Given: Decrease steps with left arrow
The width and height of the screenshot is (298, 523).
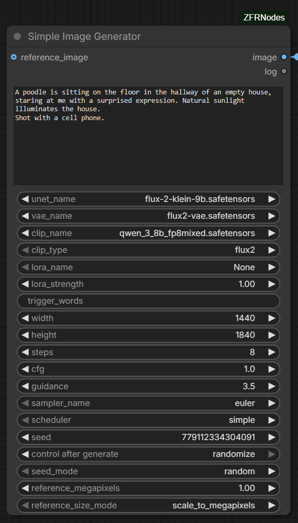Looking at the screenshot, I should pyautogui.click(x=25, y=352).
